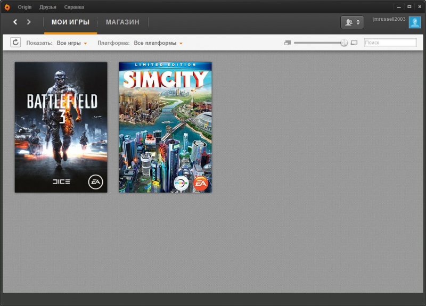Click the user avatar picture

point(415,22)
